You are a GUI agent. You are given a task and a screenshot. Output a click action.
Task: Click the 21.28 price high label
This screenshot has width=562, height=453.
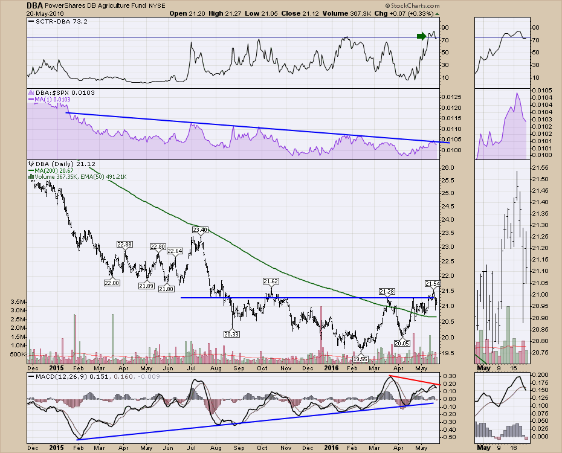(x=387, y=292)
